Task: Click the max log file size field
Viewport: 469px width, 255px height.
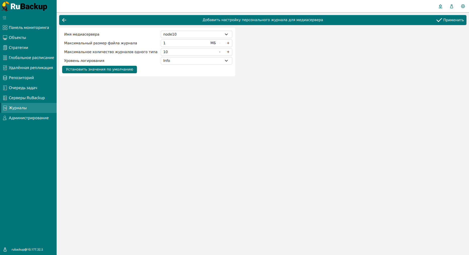Action: pyautogui.click(x=185, y=43)
